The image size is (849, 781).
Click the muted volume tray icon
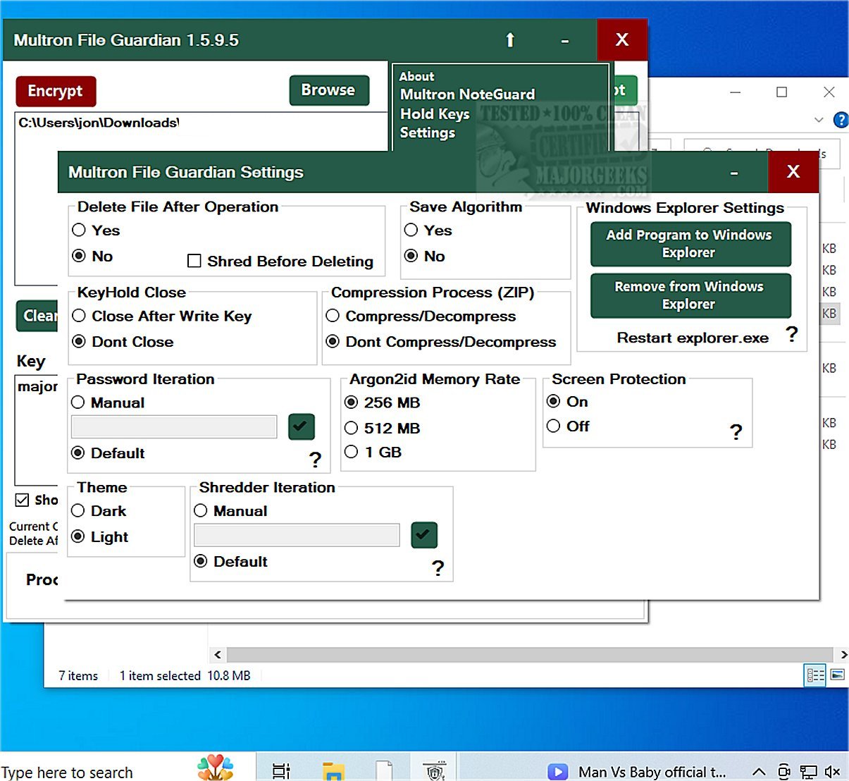tap(833, 772)
